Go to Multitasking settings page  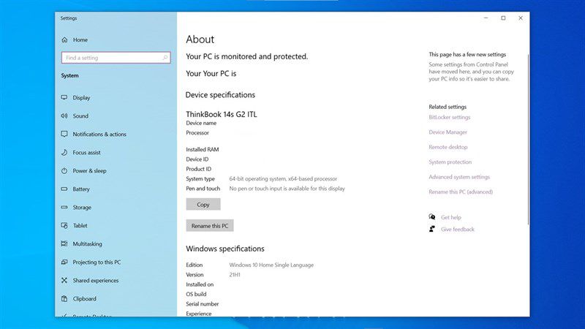pyautogui.click(x=87, y=243)
